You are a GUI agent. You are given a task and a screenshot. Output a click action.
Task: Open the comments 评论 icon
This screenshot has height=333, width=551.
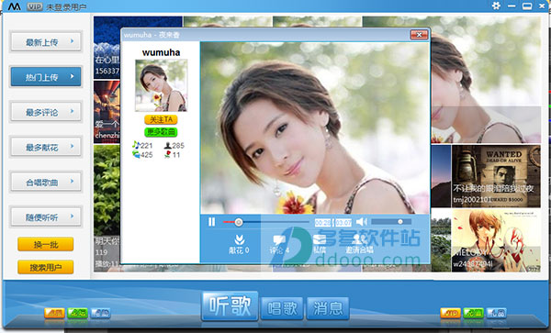(279, 244)
